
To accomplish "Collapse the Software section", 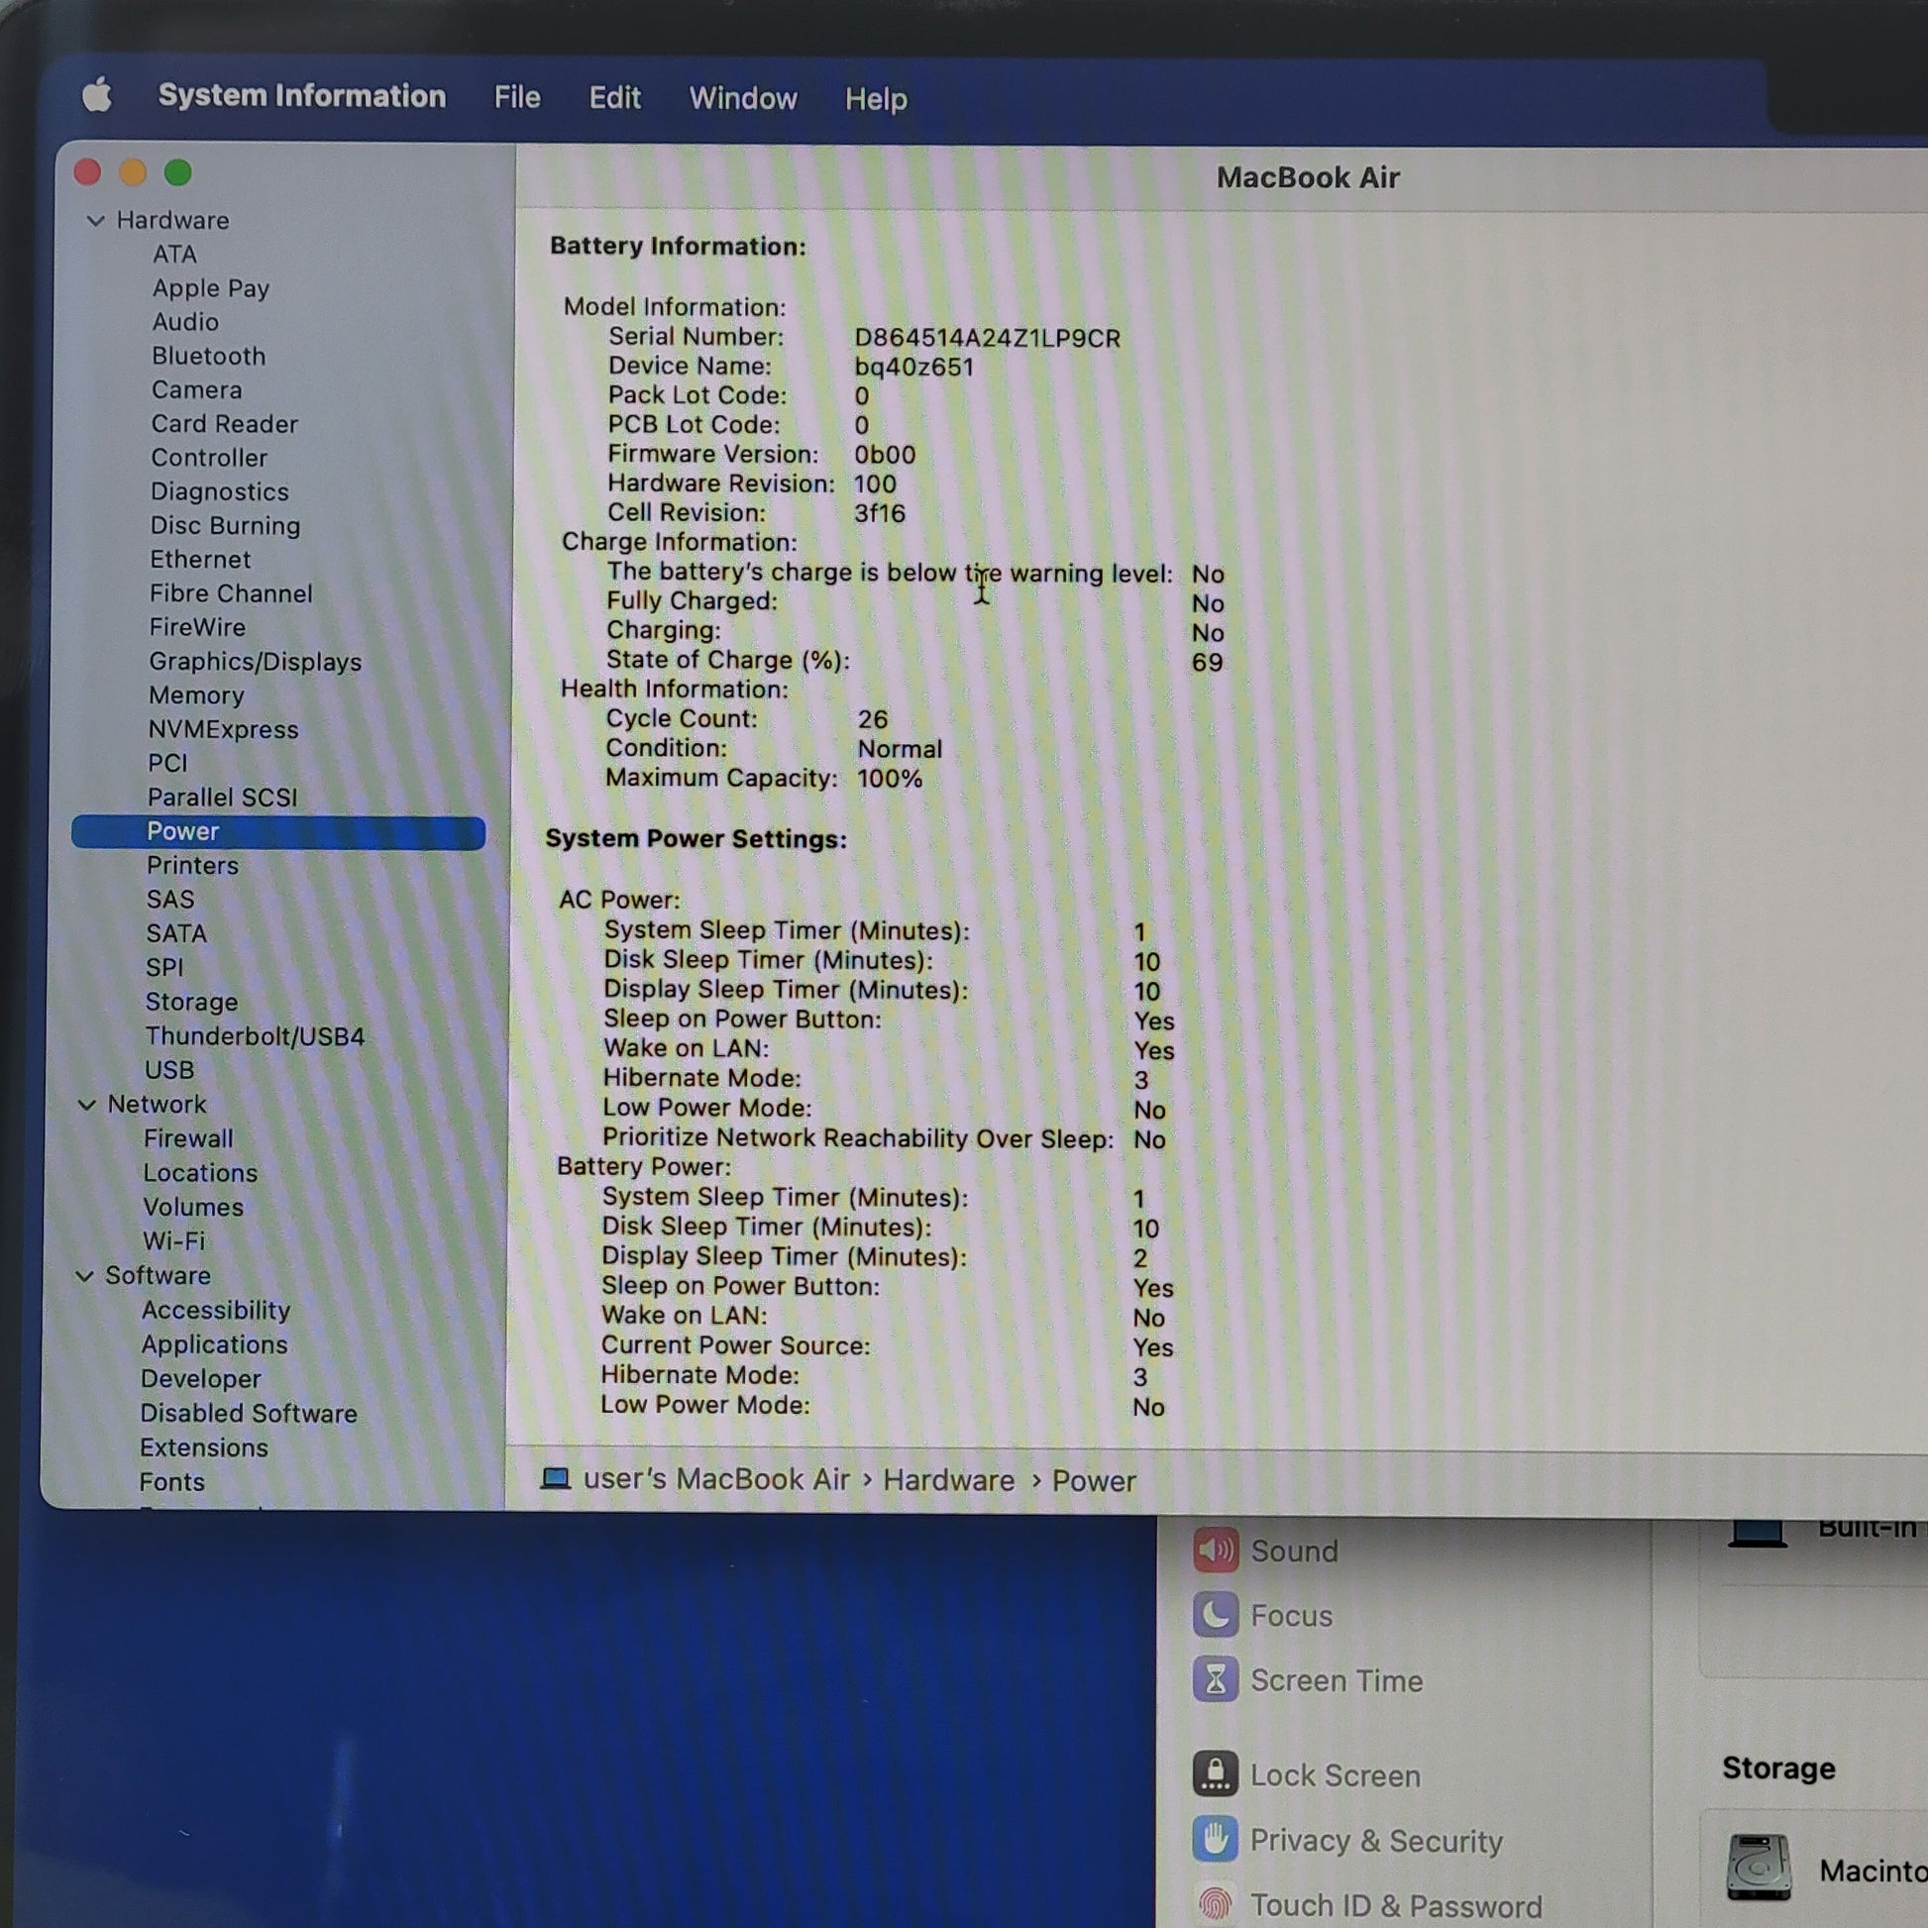I will (x=85, y=1276).
